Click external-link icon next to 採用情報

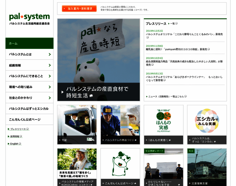[21, 136]
